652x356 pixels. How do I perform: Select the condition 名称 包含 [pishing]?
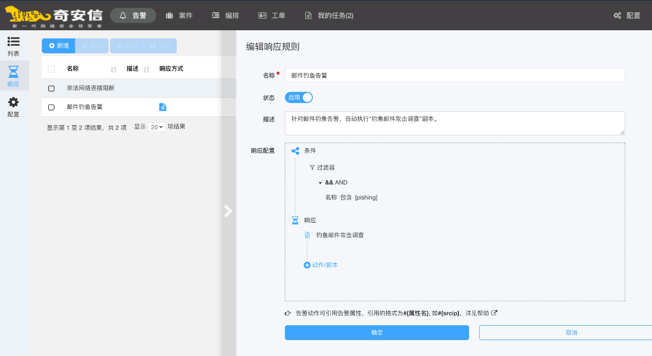(351, 197)
